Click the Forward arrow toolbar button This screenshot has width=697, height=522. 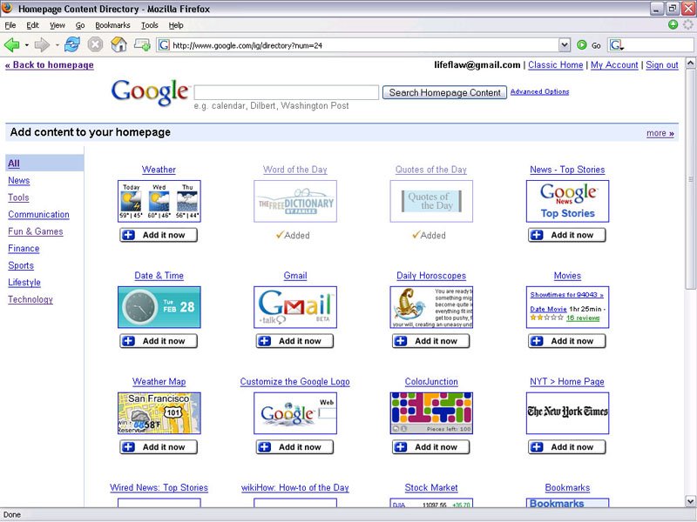(42, 45)
